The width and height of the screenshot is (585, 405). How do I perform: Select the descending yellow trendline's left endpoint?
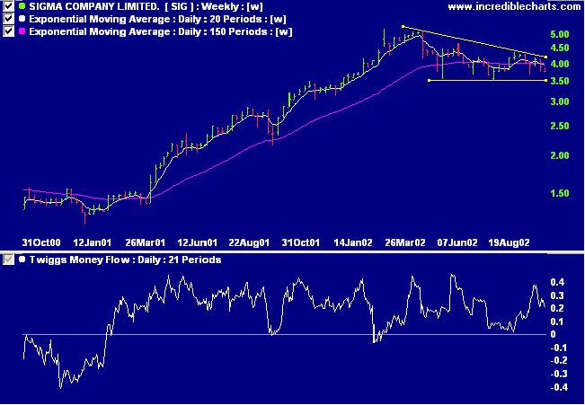click(403, 26)
